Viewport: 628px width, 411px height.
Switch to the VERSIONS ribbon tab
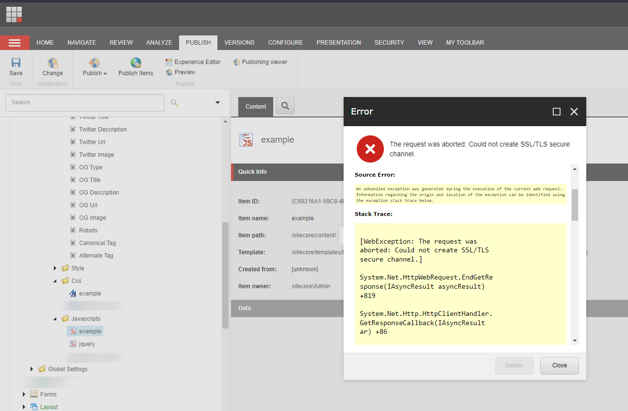point(239,43)
